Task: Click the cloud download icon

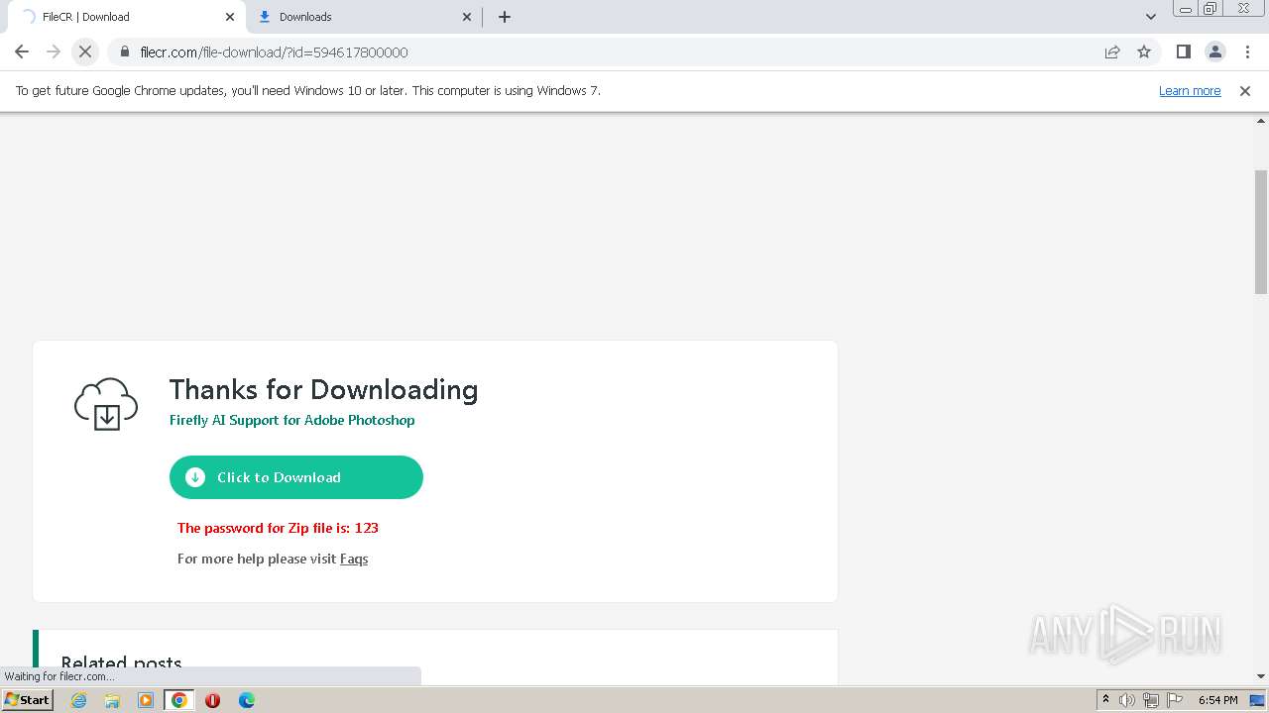Action: [x=106, y=404]
